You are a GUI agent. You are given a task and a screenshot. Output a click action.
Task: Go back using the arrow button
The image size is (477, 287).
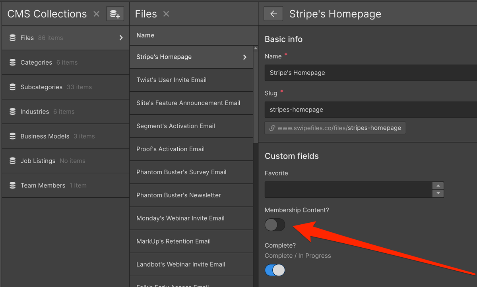[x=273, y=14]
